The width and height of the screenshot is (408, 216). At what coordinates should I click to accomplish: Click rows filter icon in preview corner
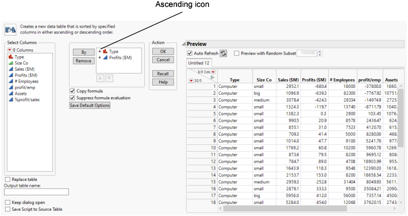(x=213, y=78)
